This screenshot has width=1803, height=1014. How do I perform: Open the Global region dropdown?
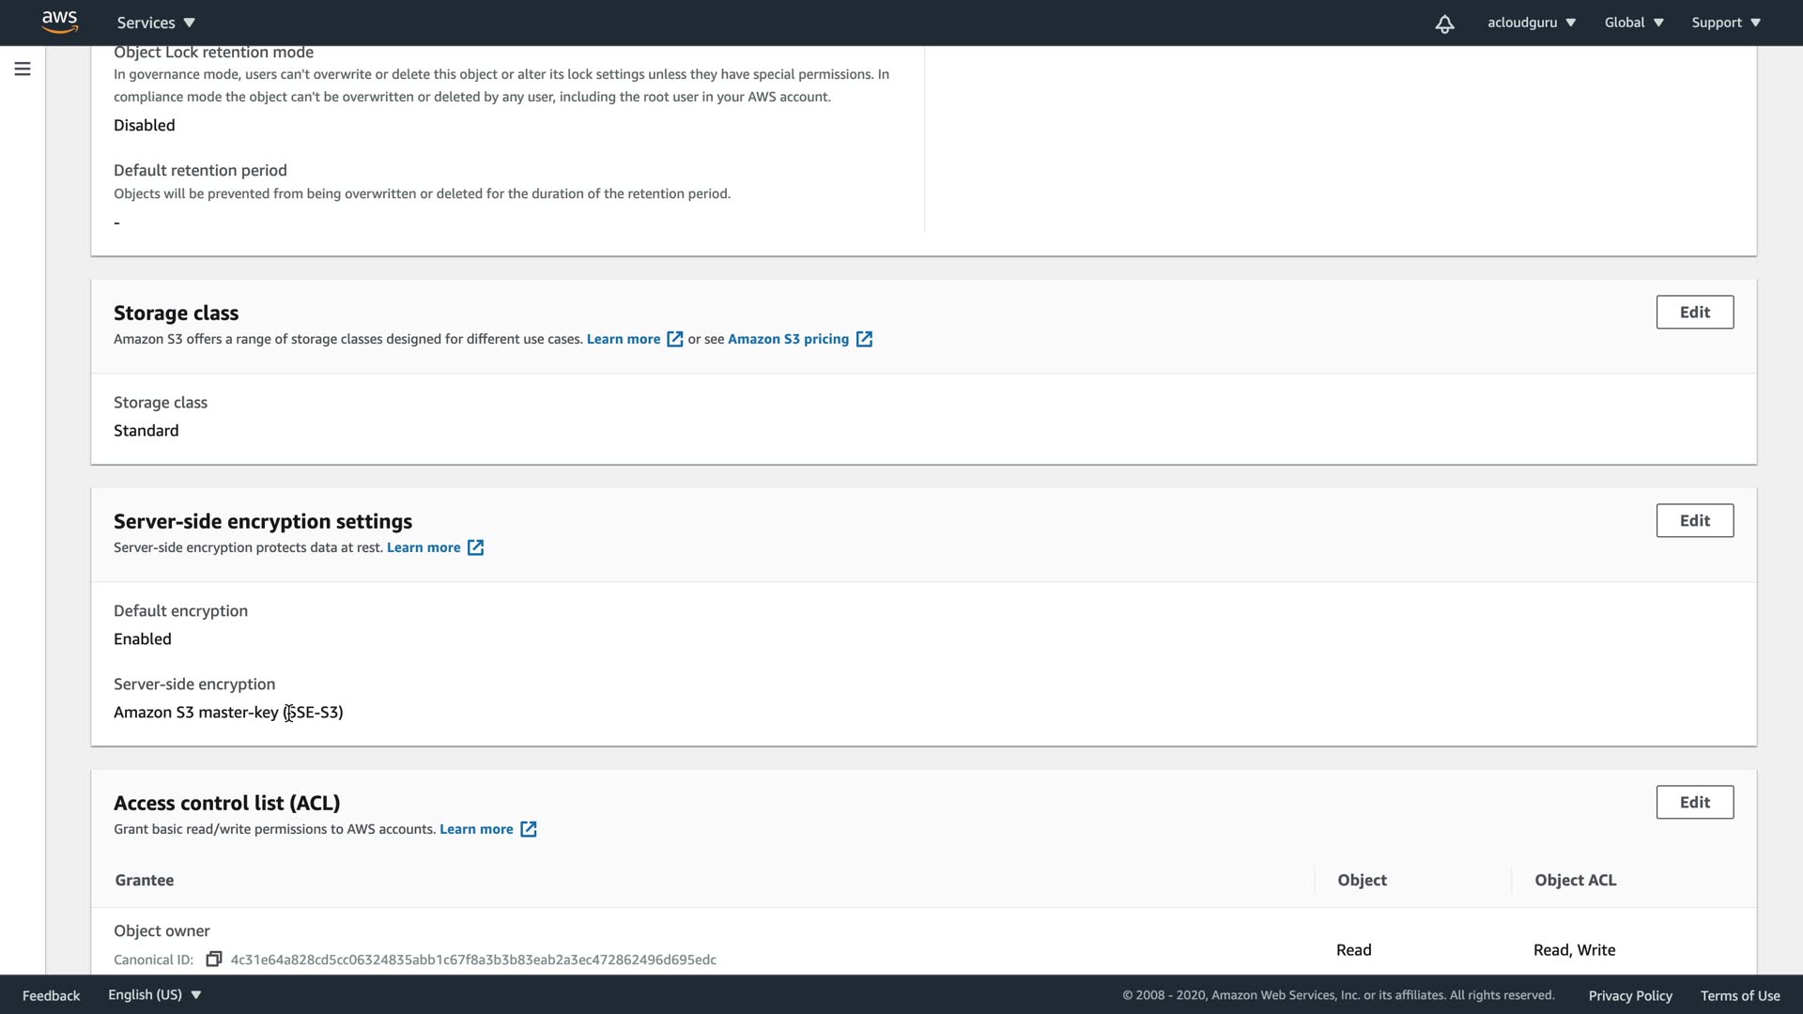point(1634,23)
